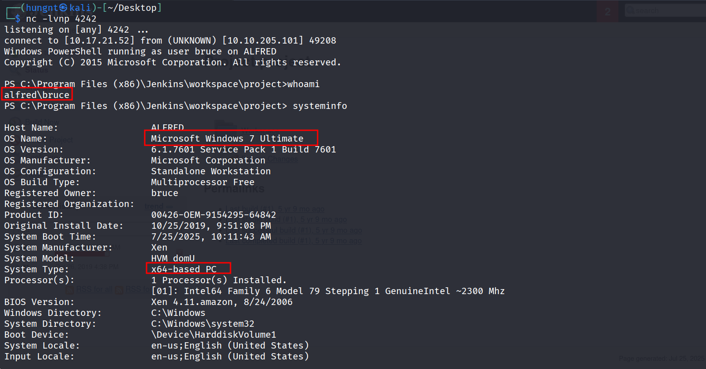The image size is (706, 369).
Task: Click the "whoami" command text
Action: click(x=304, y=84)
